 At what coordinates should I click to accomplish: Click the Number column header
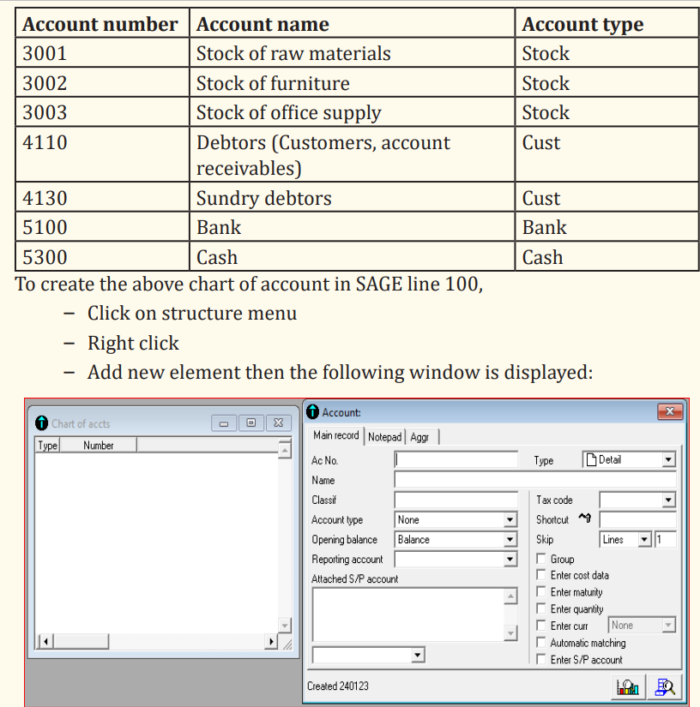pos(99,446)
